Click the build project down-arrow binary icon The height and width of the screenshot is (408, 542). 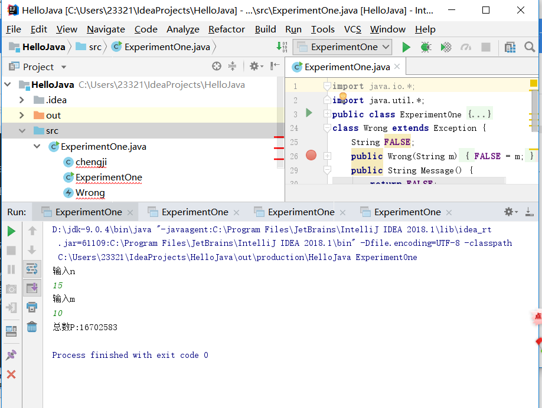pyautogui.click(x=282, y=47)
